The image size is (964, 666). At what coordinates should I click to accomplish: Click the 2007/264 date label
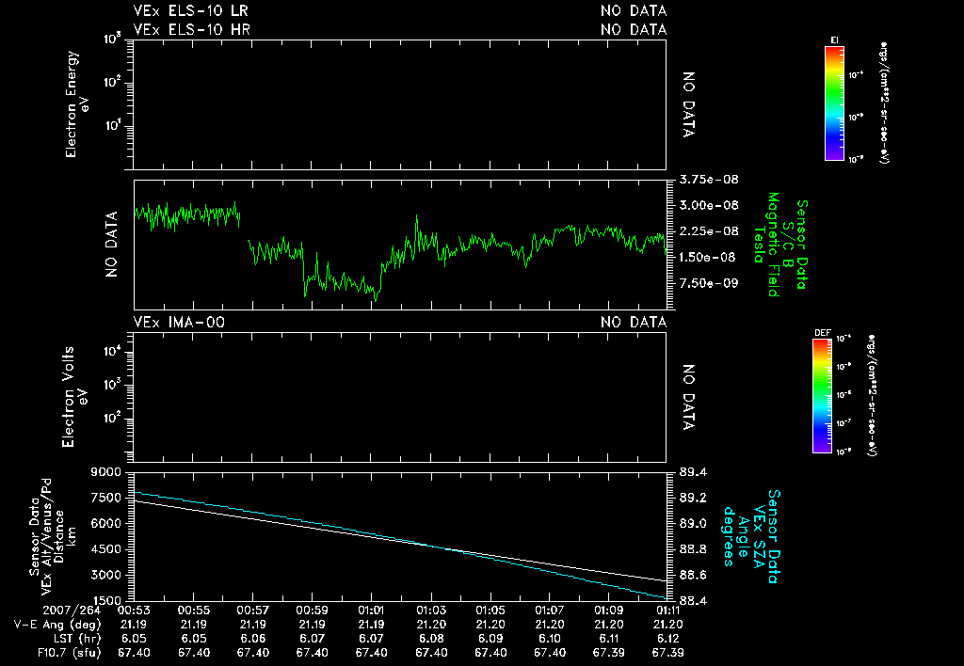click(x=72, y=610)
